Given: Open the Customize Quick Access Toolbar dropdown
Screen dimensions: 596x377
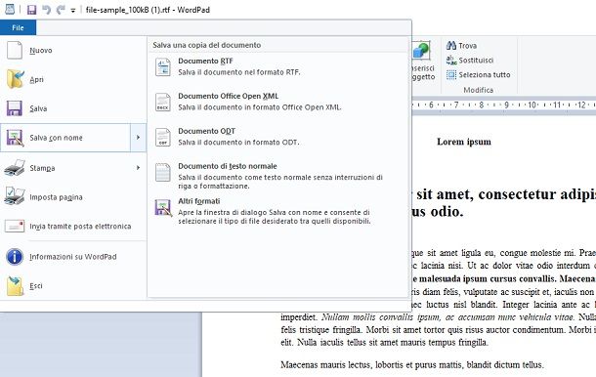Looking at the screenshot, I should coord(73,11).
